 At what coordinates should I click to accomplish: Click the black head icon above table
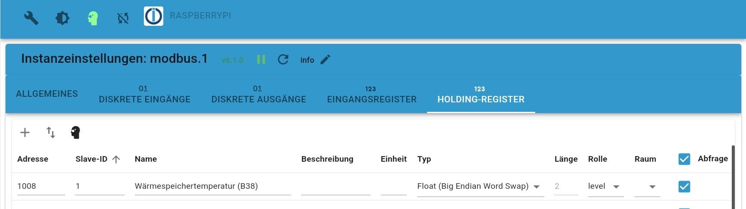pyautogui.click(x=75, y=132)
